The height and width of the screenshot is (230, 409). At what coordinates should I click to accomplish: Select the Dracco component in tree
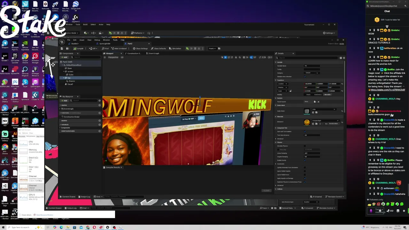[72, 81]
